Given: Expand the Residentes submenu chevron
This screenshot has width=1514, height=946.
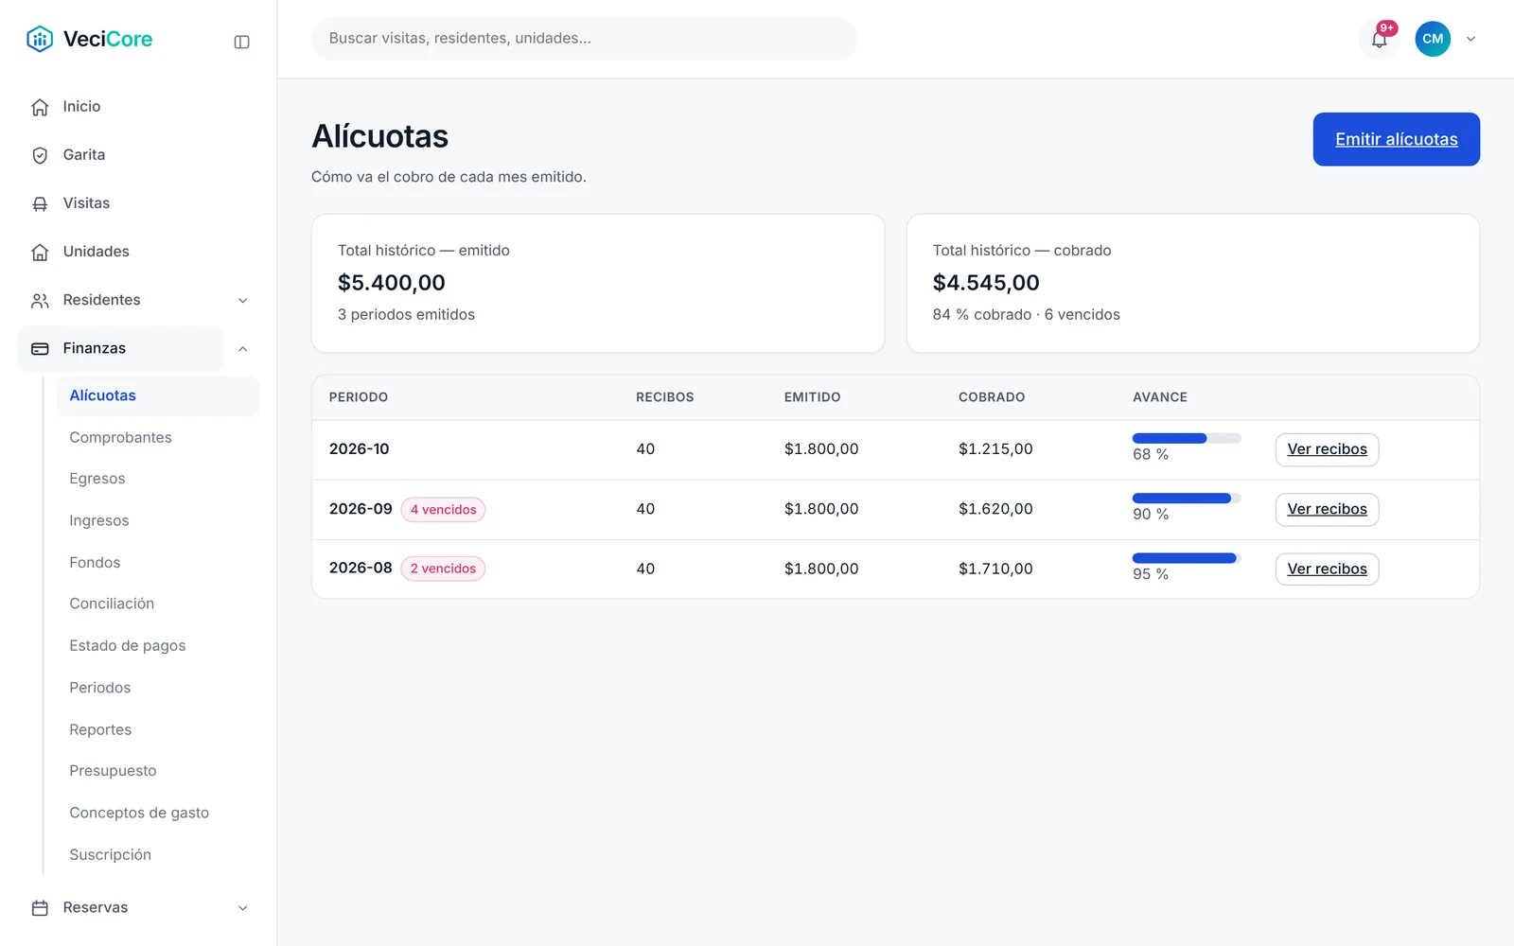Looking at the screenshot, I should click(x=242, y=300).
